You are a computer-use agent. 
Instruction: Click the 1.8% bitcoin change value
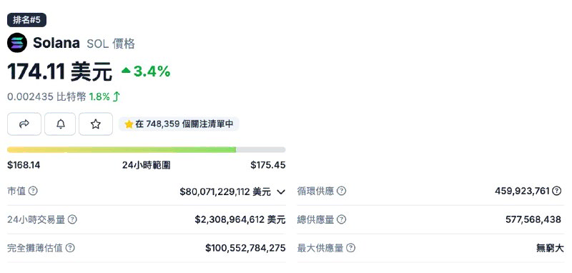[x=99, y=96]
